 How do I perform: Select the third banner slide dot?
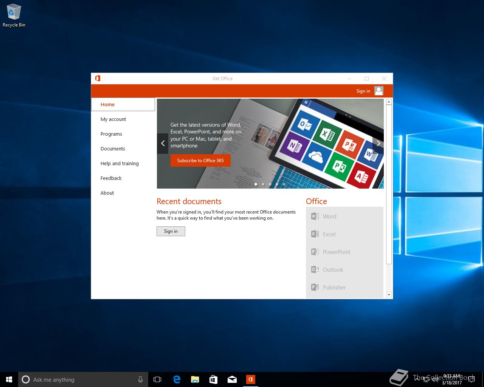[x=270, y=184]
